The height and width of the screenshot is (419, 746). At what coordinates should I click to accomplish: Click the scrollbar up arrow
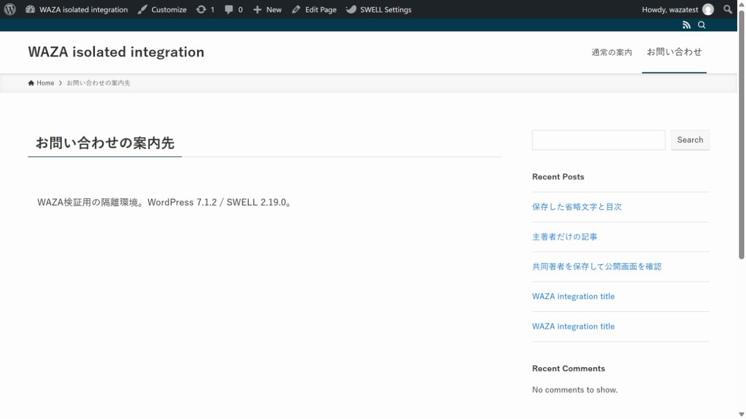point(742,4)
